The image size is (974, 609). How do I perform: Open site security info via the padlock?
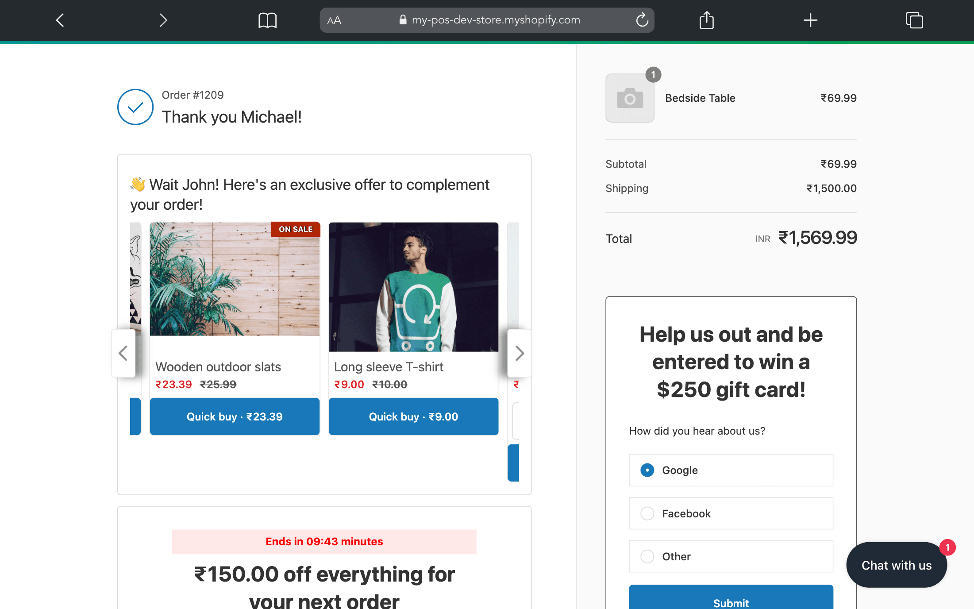click(403, 20)
